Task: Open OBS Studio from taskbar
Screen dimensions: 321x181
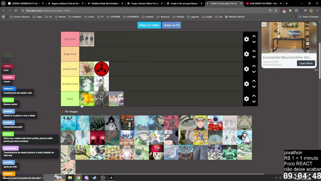Action: coord(103,178)
